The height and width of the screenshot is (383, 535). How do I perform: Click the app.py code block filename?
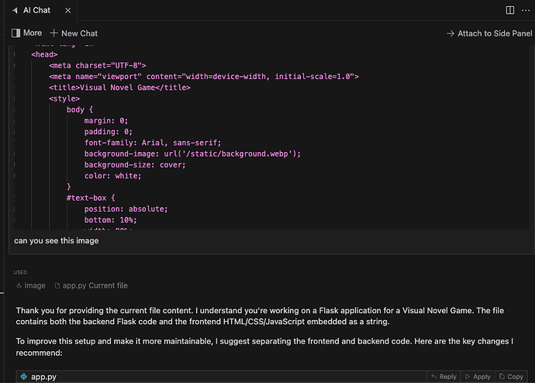coord(45,377)
